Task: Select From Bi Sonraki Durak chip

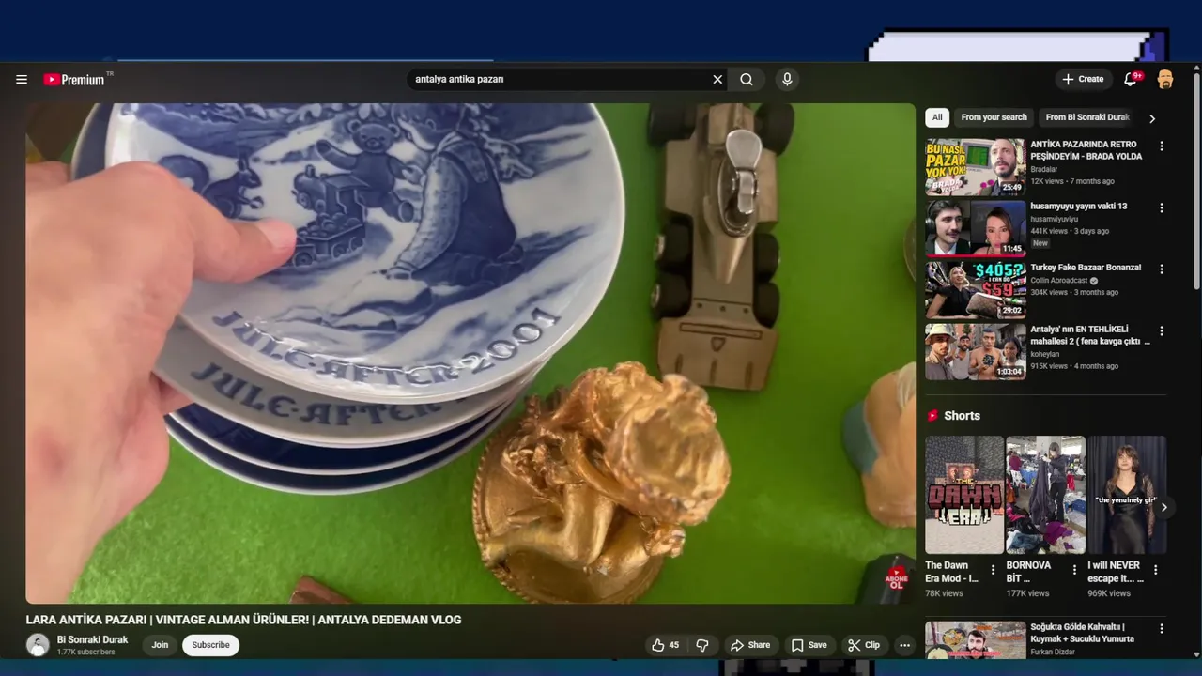Action: (1086, 117)
